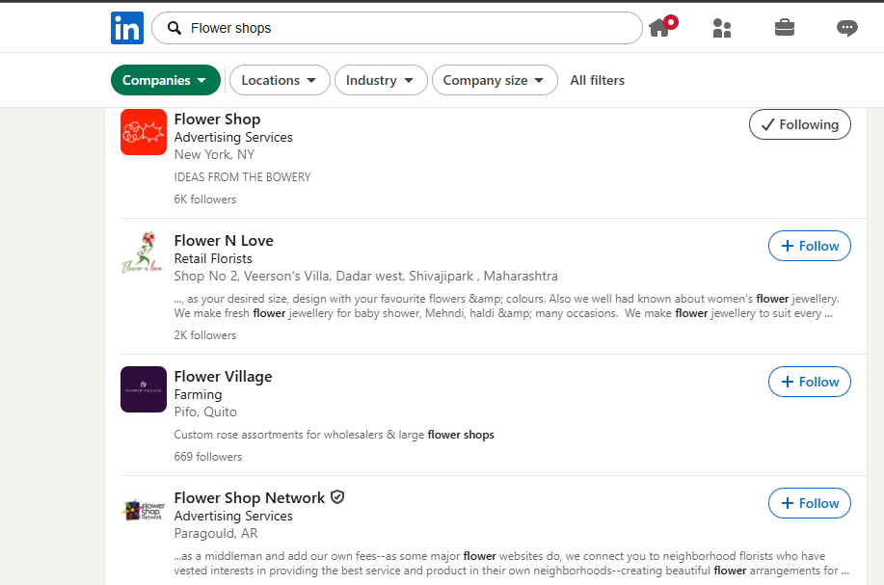The width and height of the screenshot is (884, 585).
Task: Open the Flower Shop Network logo
Action: pos(144,511)
